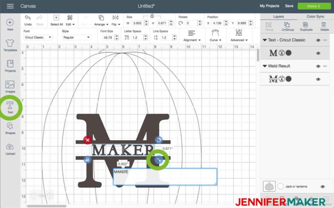334x208 pixels.
Task: Open the Images library
Action: 10,87
